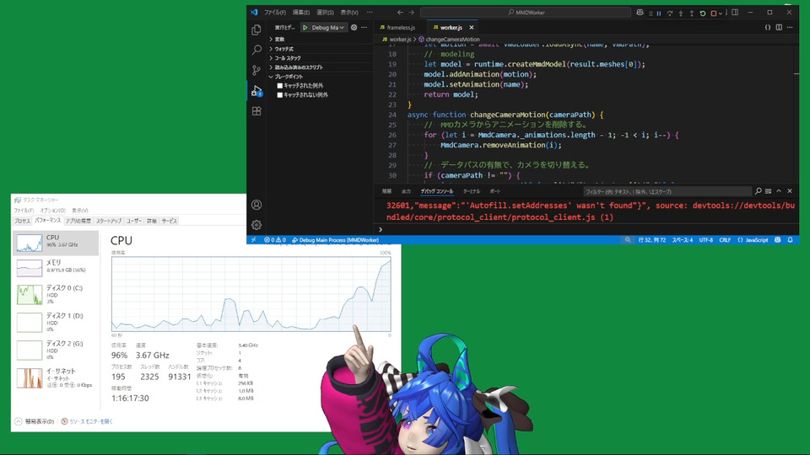
Task: Open the 表示(V) menu in VS Code
Action: (349, 13)
